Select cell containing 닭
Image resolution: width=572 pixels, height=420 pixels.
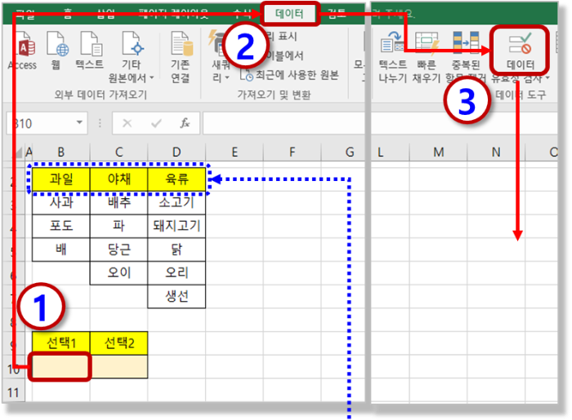177,250
